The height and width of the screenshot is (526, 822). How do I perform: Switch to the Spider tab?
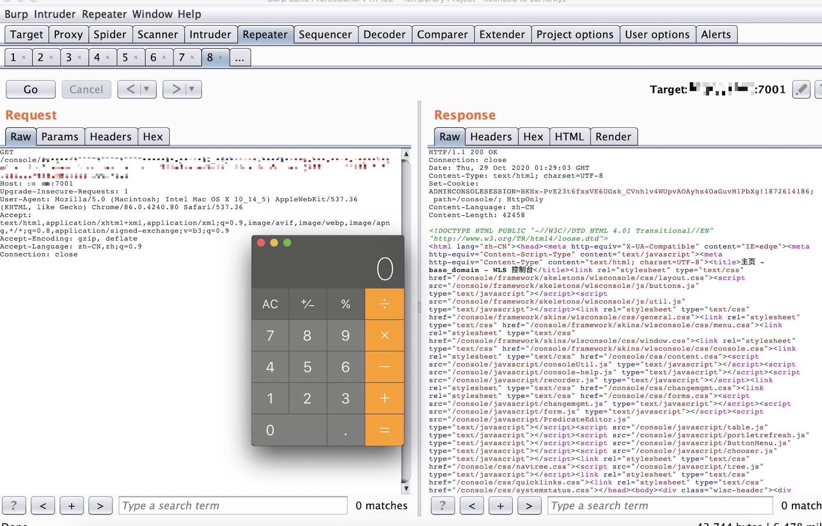(110, 34)
